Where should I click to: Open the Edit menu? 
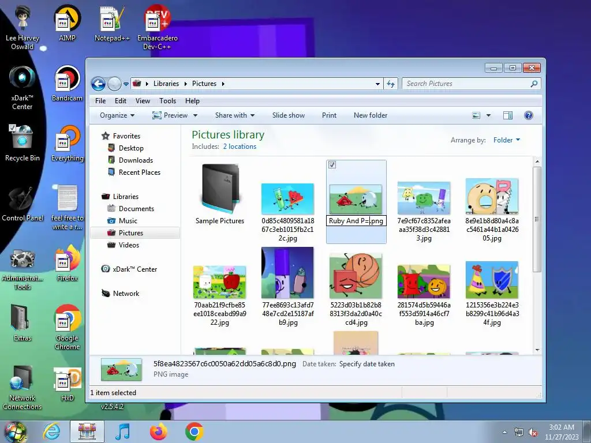click(x=121, y=101)
